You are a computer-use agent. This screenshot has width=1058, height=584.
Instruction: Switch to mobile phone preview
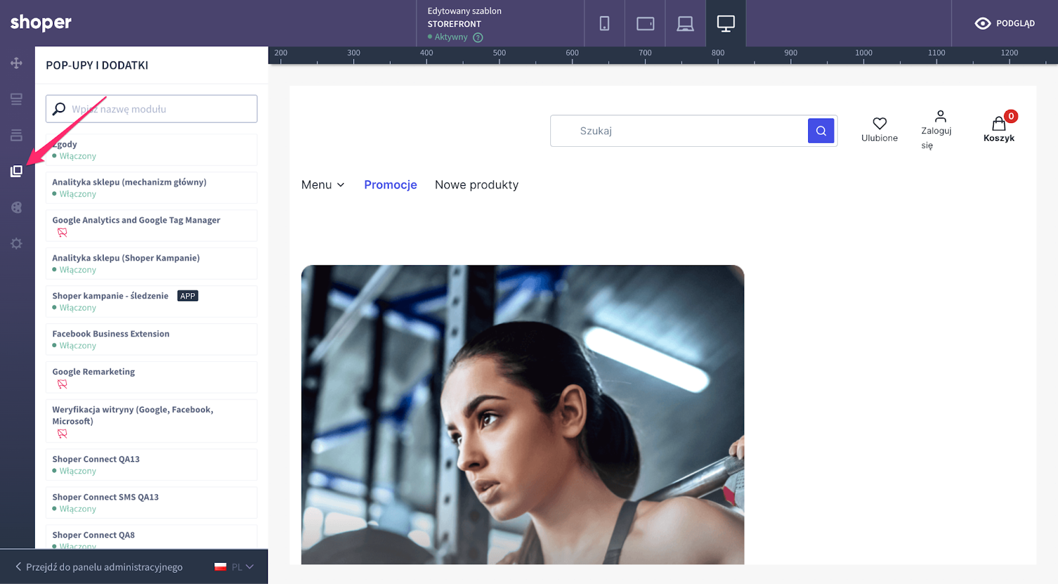604,24
